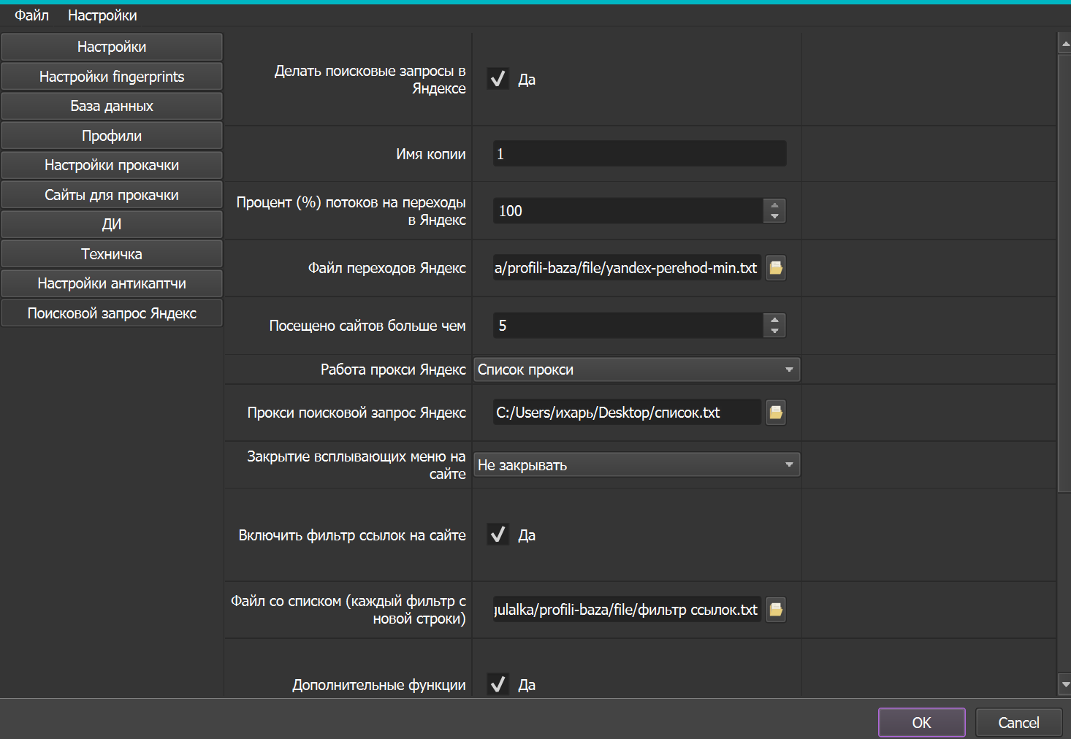Image resolution: width=1071 pixels, height=739 pixels.
Task: Click the Имя копии label
Action: [x=431, y=154]
